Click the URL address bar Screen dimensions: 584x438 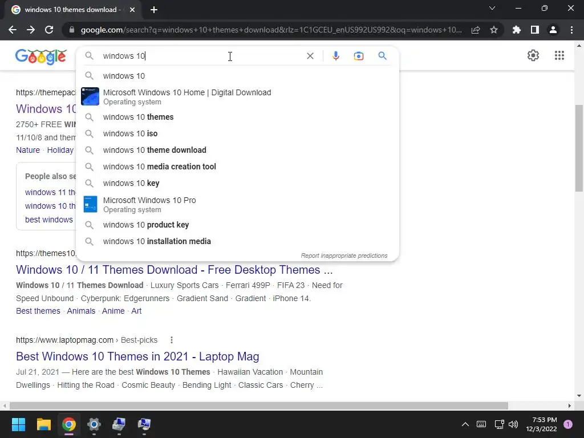pyautogui.click(x=271, y=30)
